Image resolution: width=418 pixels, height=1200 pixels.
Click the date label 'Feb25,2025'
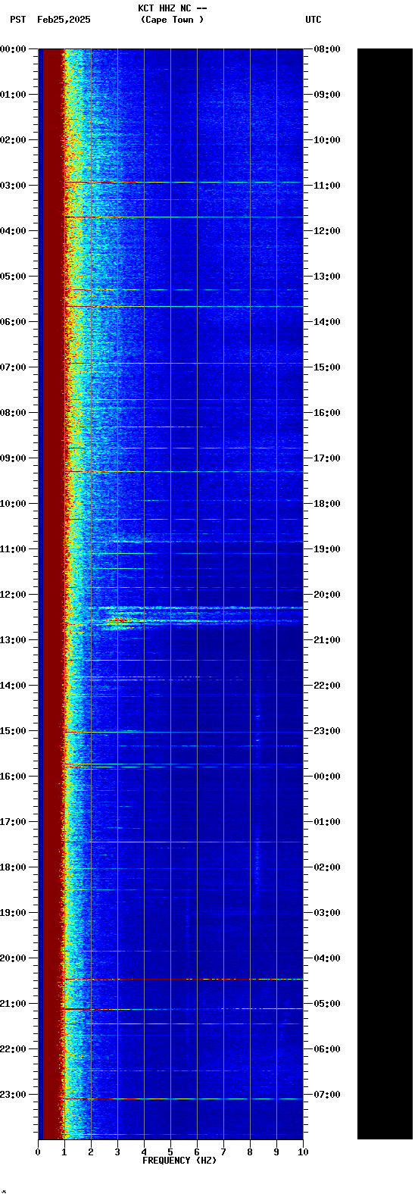64,20
